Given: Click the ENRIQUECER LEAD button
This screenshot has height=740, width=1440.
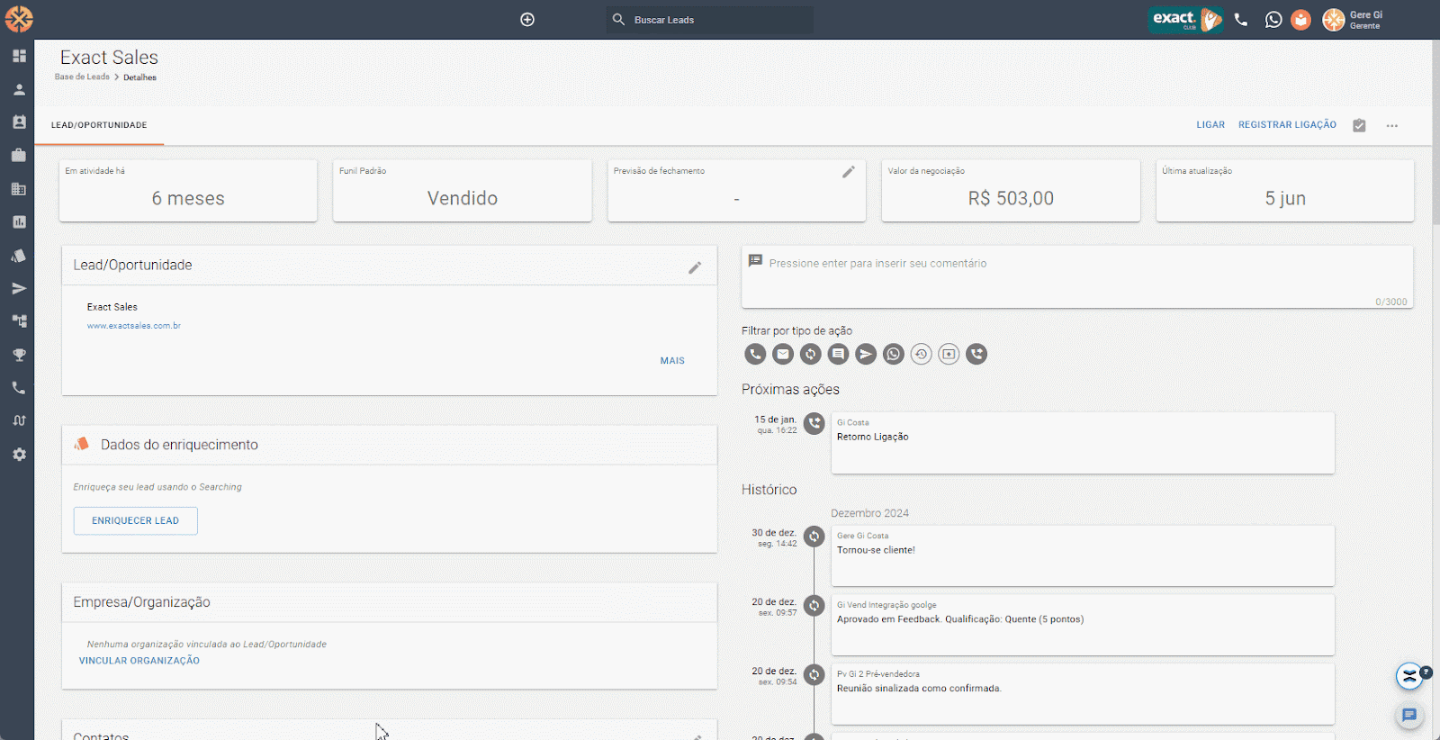Looking at the screenshot, I should click(x=136, y=520).
